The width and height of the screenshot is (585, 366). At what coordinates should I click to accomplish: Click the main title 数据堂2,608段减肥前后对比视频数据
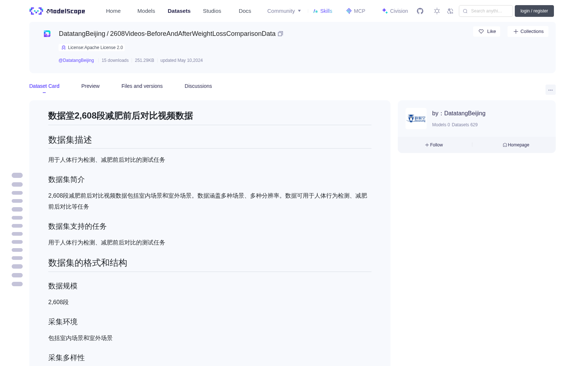click(121, 116)
